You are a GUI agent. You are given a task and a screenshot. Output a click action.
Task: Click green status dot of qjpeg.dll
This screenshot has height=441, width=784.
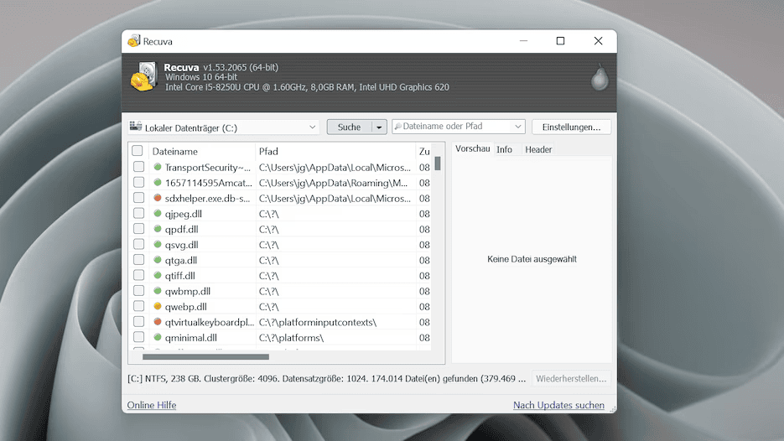coord(157,214)
